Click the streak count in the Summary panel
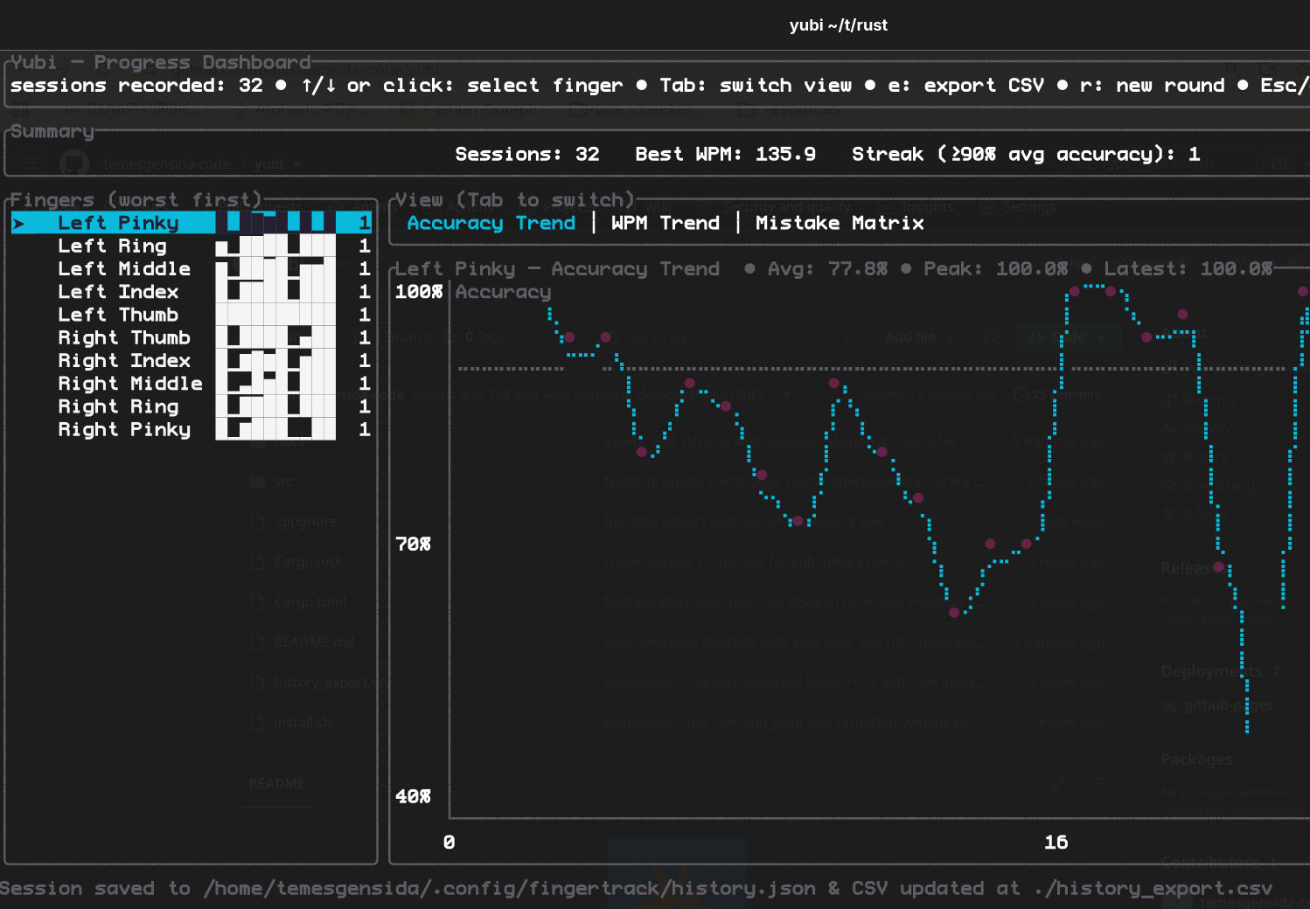This screenshot has height=909, width=1310. point(1195,154)
